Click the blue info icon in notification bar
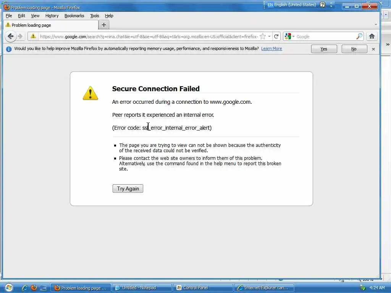The width and height of the screenshot is (391, 293). click(8, 49)
